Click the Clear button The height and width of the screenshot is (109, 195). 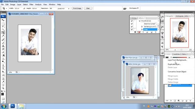[x=88, y=8]
